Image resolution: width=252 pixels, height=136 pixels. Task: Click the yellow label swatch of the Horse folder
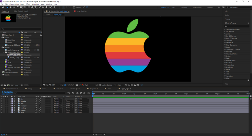pos(22,38)
